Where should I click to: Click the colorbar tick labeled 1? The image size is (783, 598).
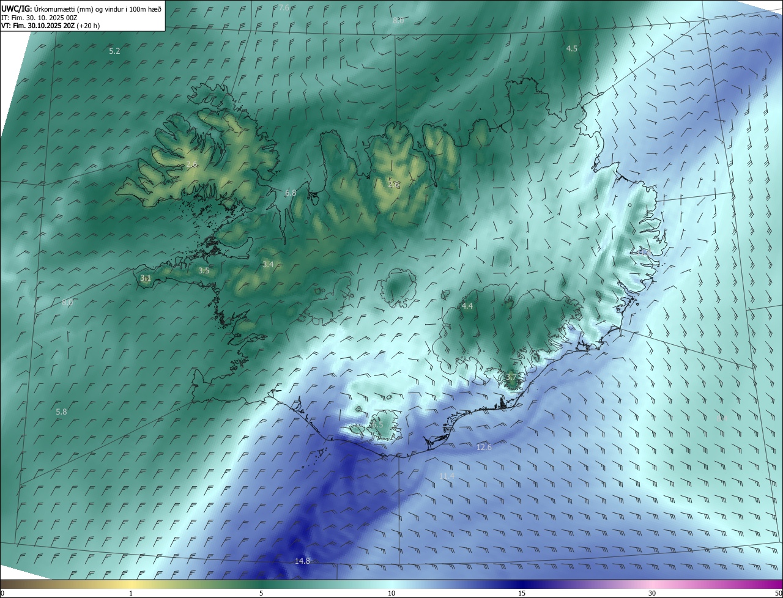[131, 593]
